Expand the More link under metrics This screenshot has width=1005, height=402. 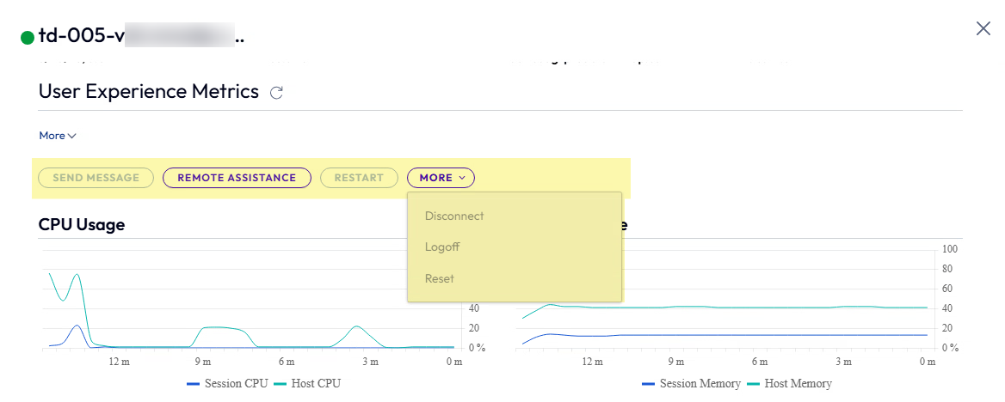tap(58, 136)
